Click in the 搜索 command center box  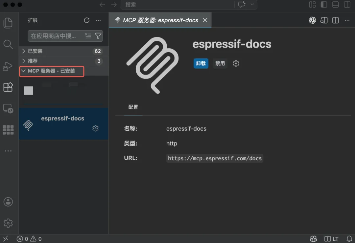pos(177,5)
